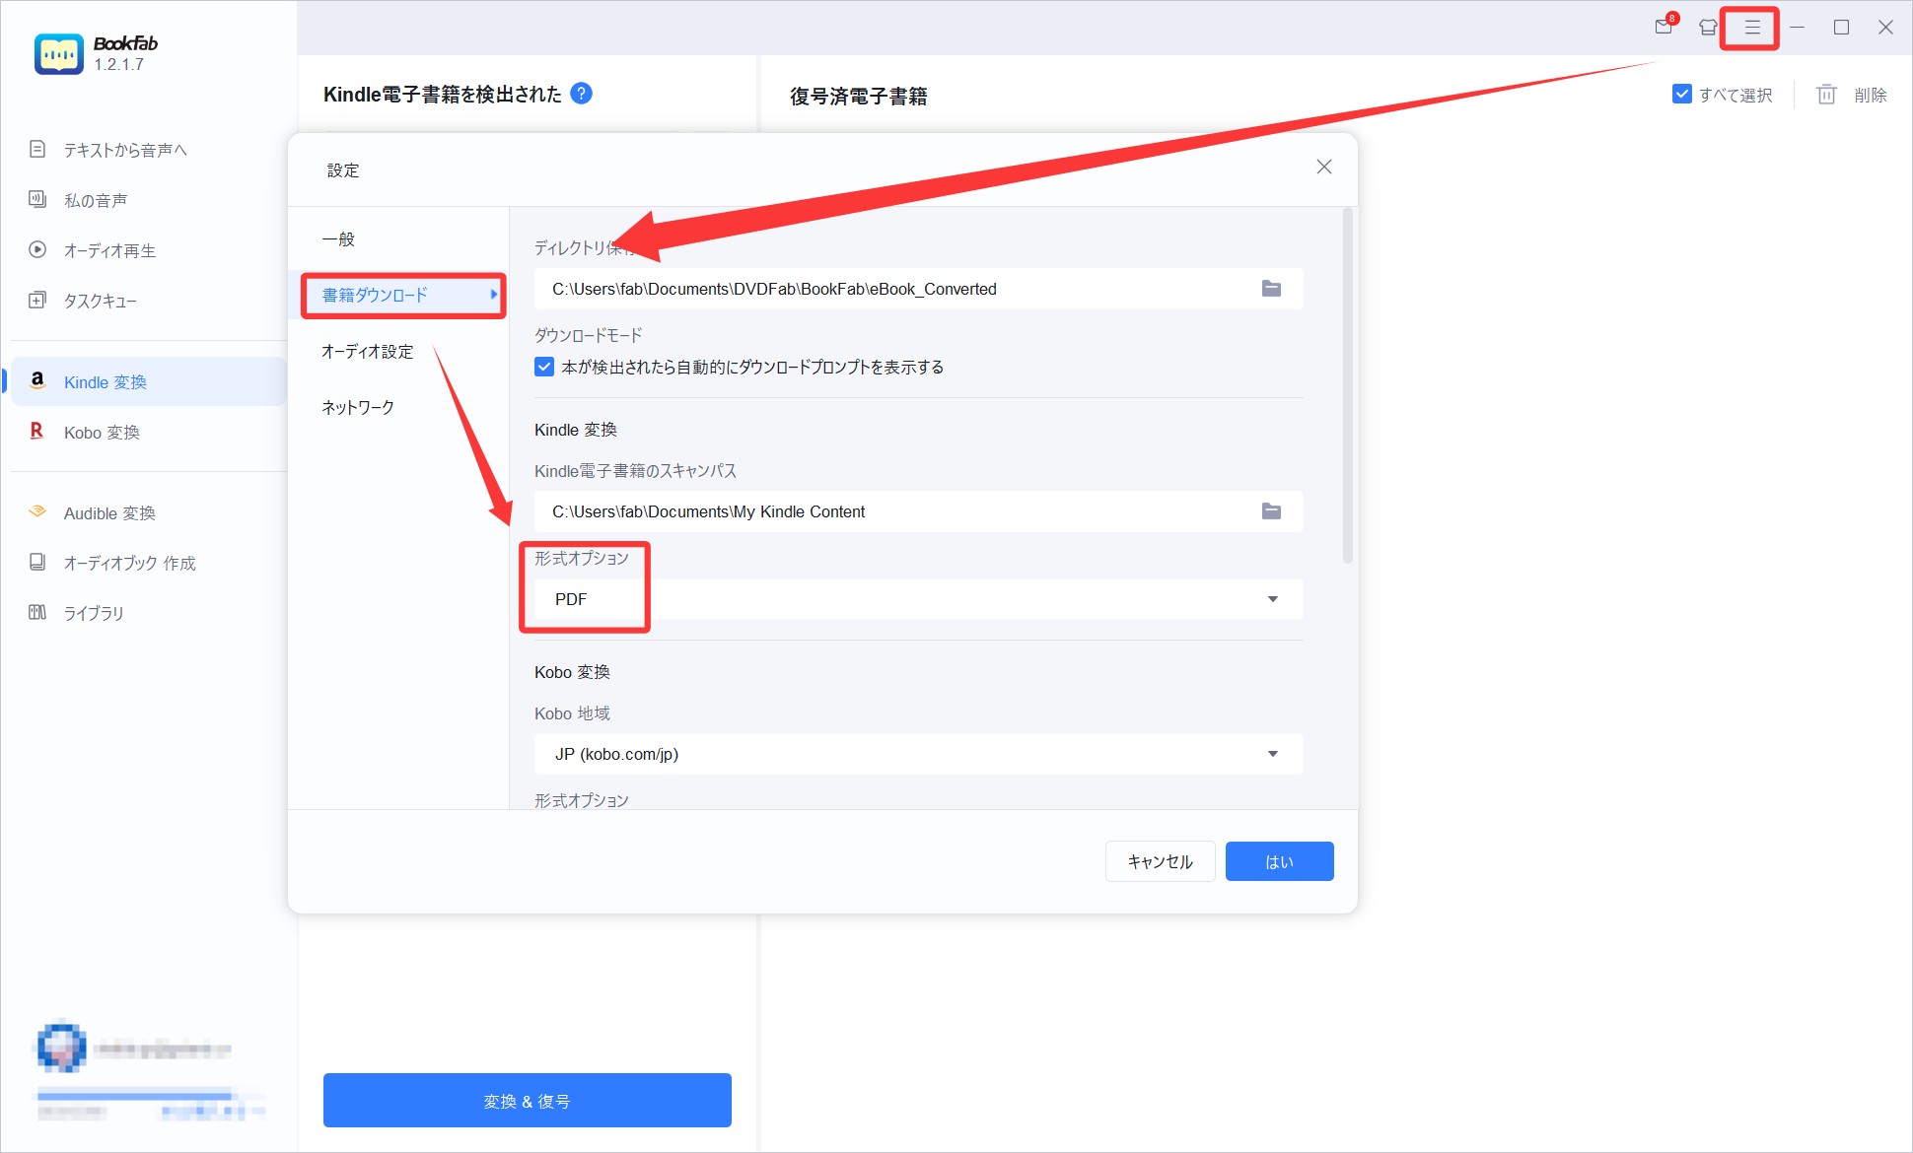This screenshot has width=1913, height=1153.
Task: Click the settings dialog vertical scrollbar
Action: [x=1348, y=385]
